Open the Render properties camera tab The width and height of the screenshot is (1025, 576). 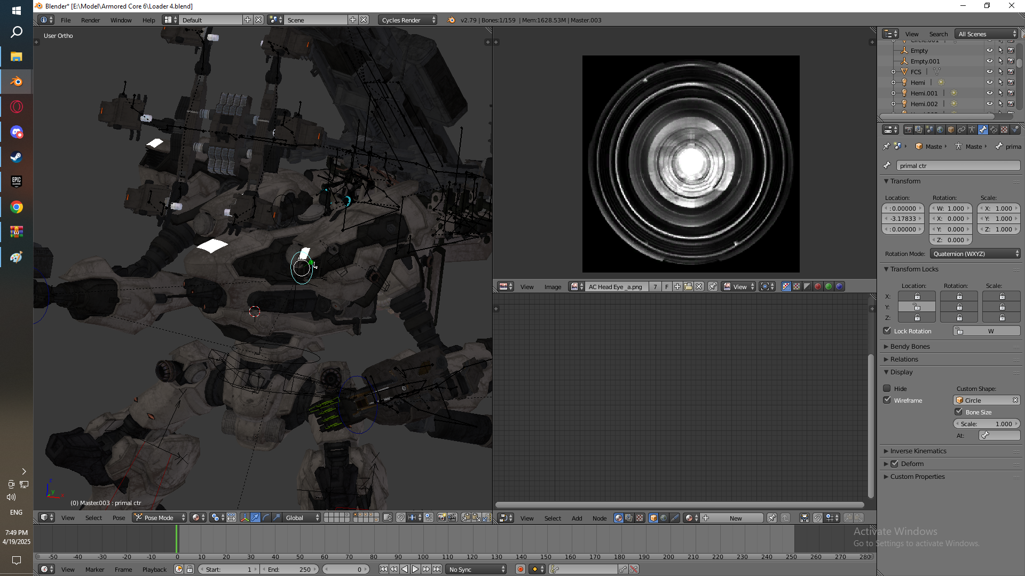pos(908,130)
